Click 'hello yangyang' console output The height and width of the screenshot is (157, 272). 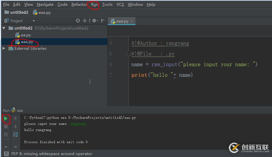tap(37, 130)
